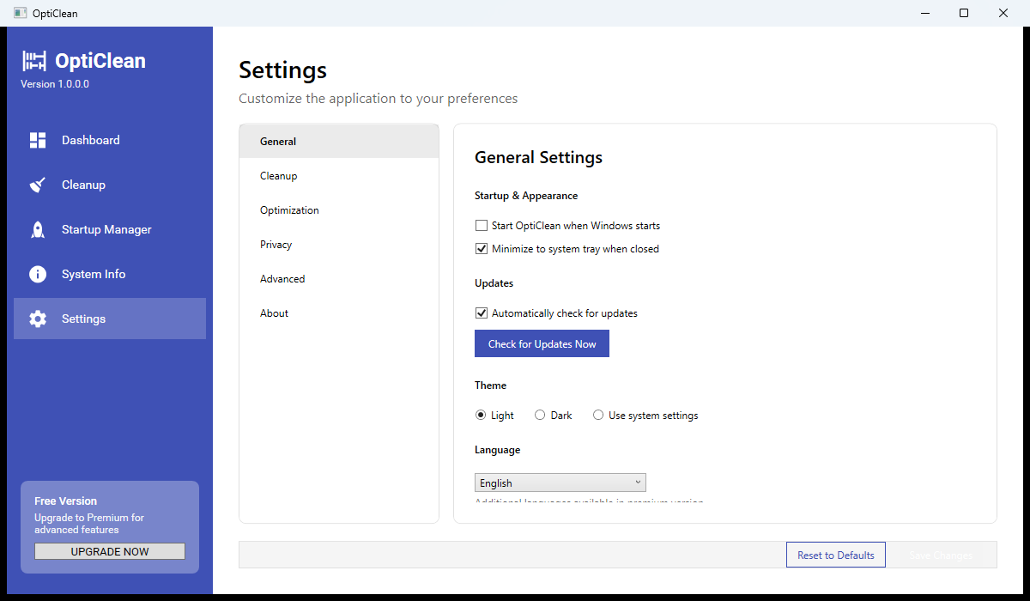This screenshot has width=1030, height=601.
Task: Open the Advanced settings tab
Action: coord(339,279)
